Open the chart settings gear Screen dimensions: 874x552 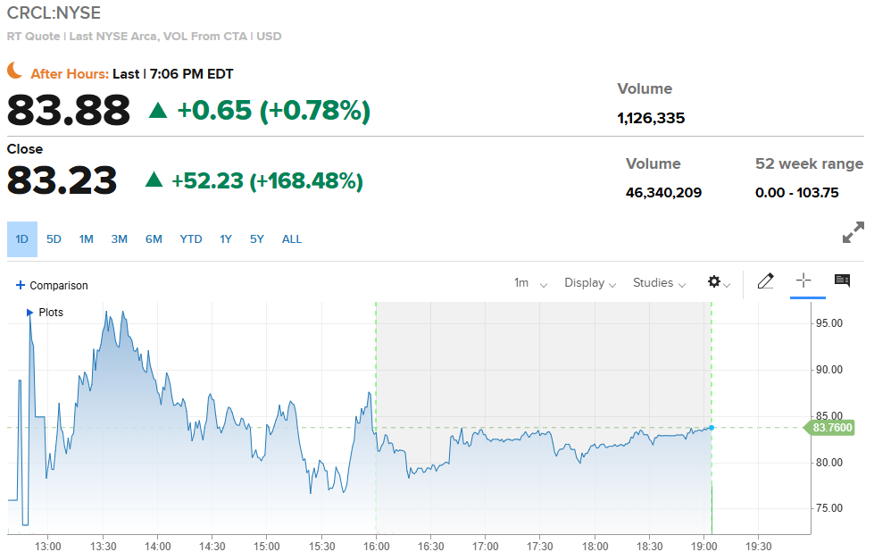[x=714, y=282]
